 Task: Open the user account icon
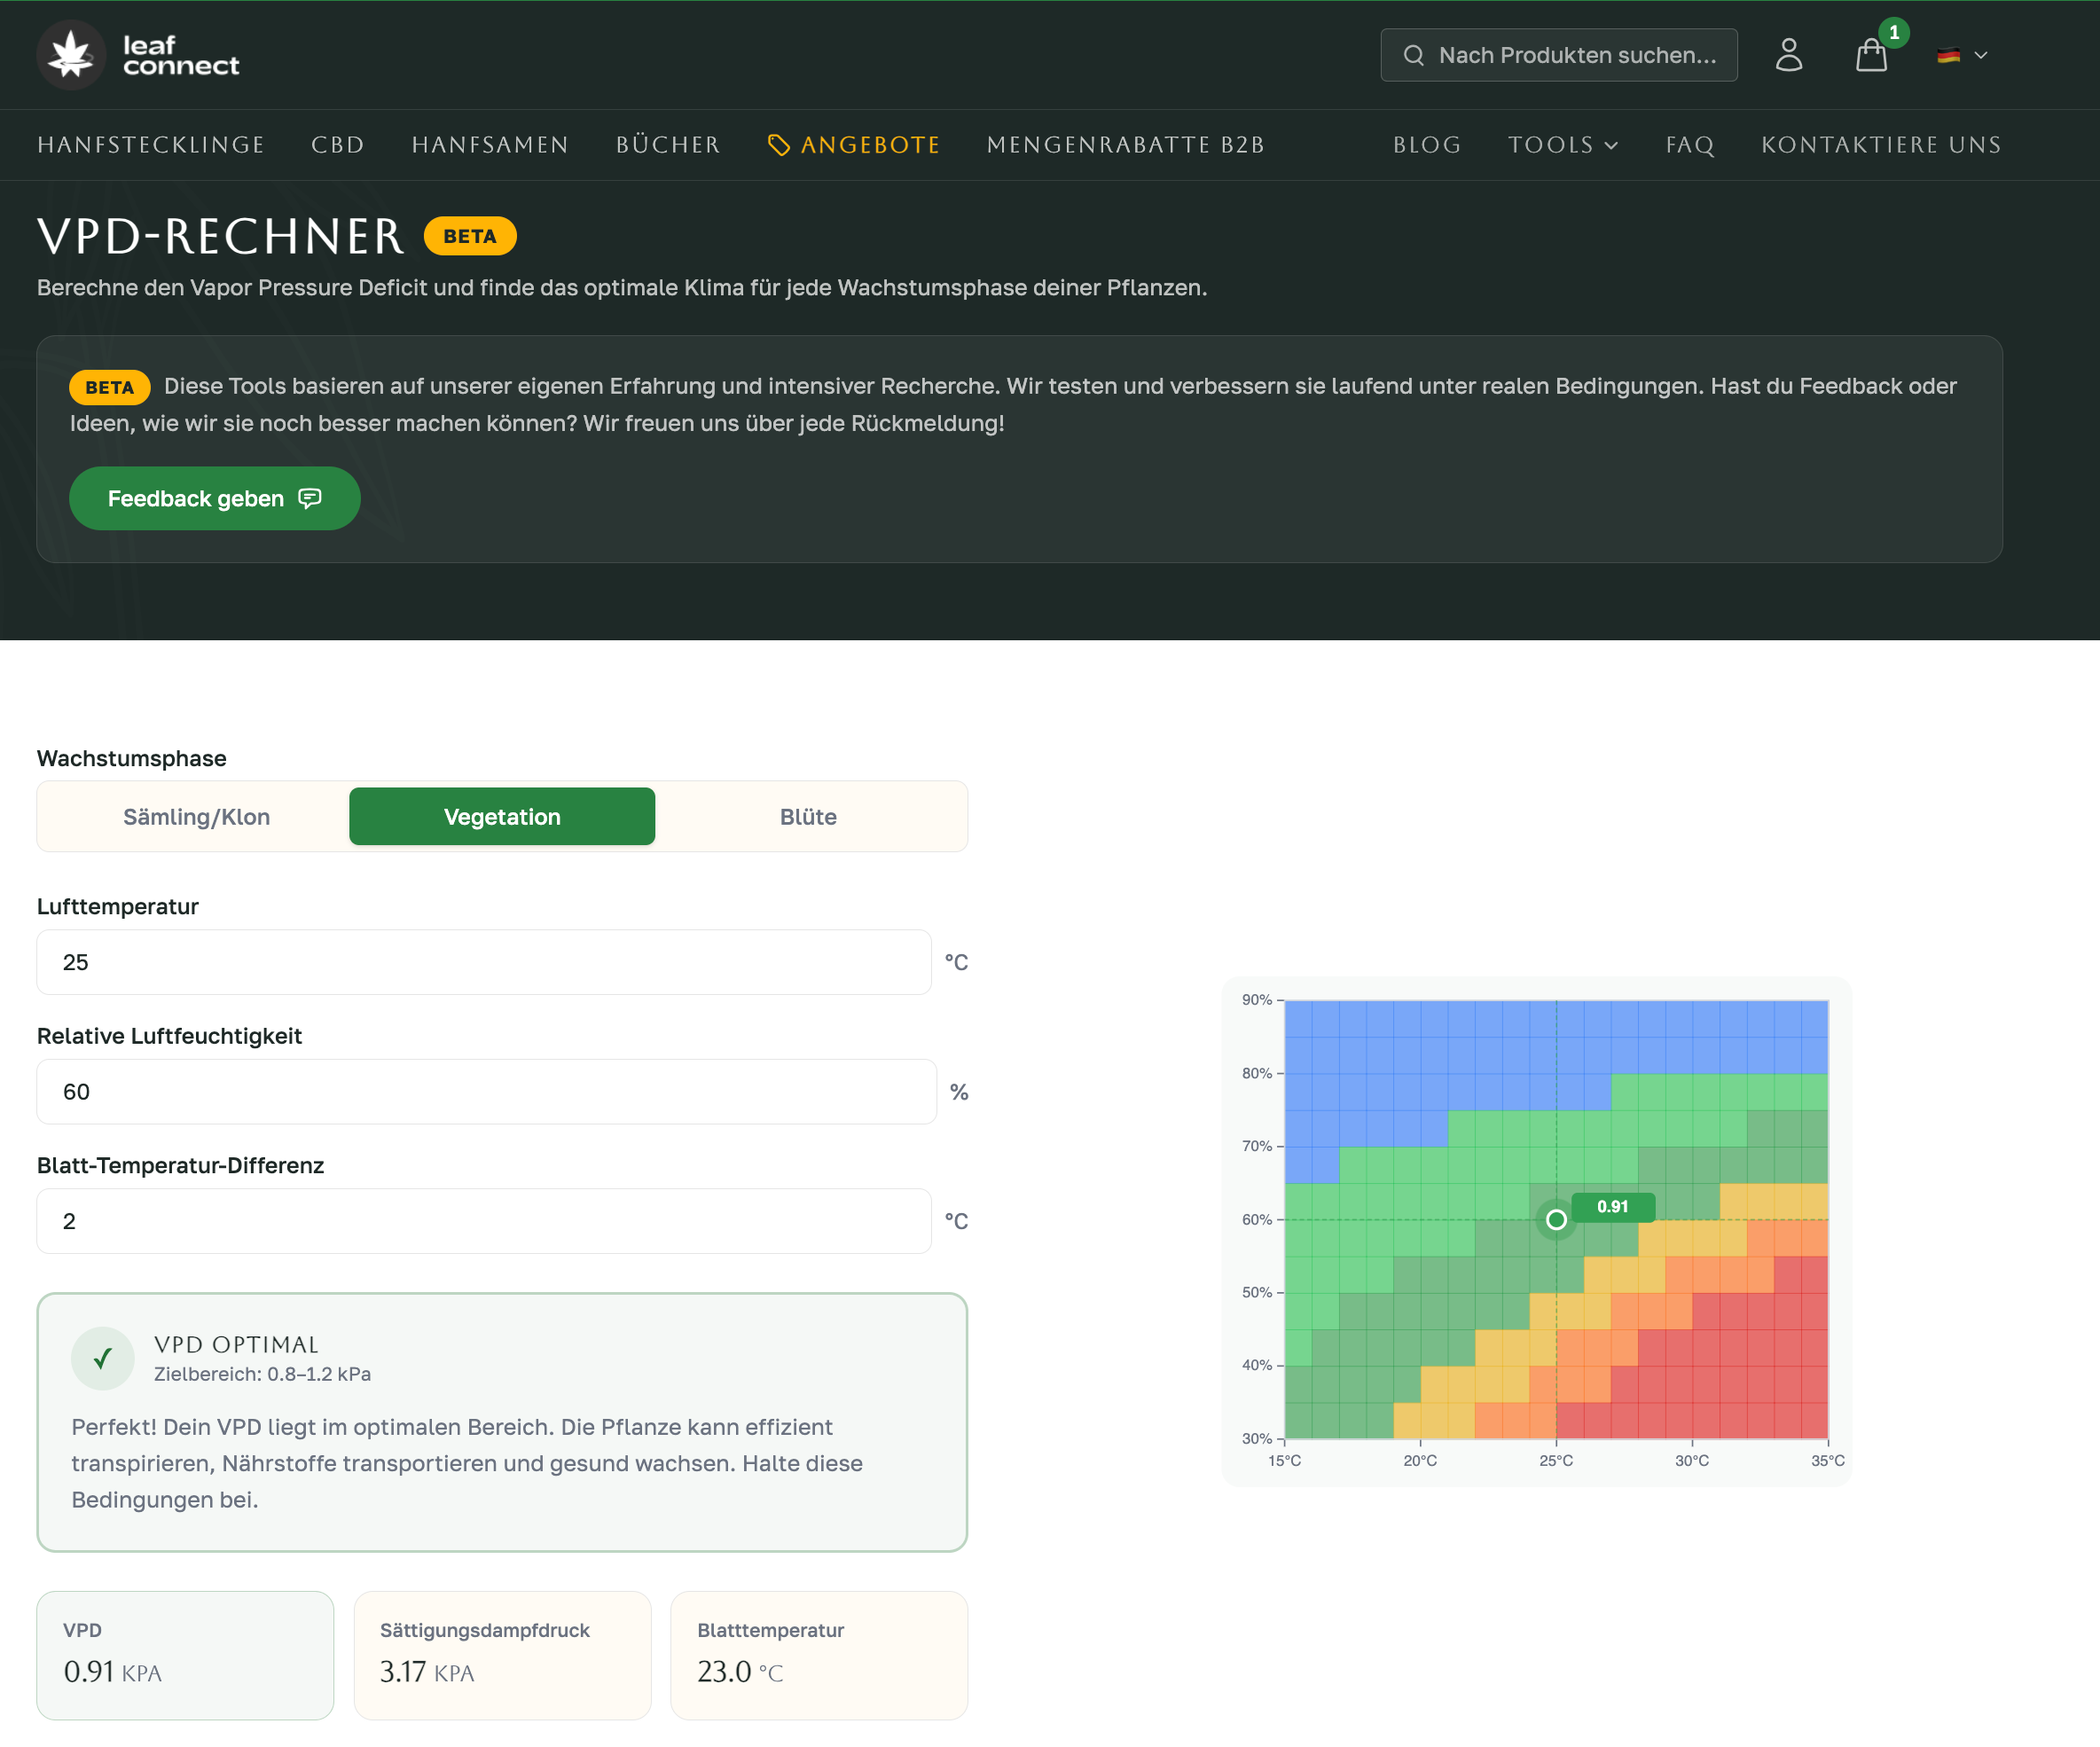pos(1788,55)
